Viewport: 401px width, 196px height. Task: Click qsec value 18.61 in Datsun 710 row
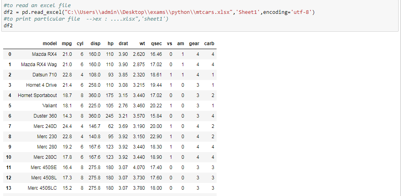click(156, 75)
